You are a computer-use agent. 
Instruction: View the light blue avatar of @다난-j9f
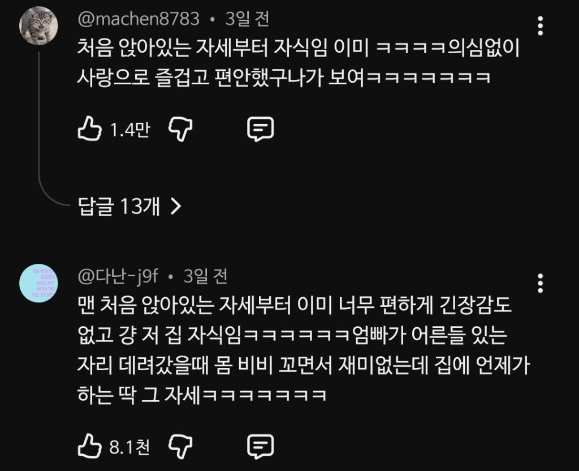click(x=38, y=283)
